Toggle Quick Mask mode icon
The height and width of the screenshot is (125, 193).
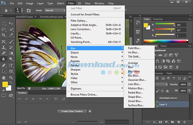coord(4,95)
